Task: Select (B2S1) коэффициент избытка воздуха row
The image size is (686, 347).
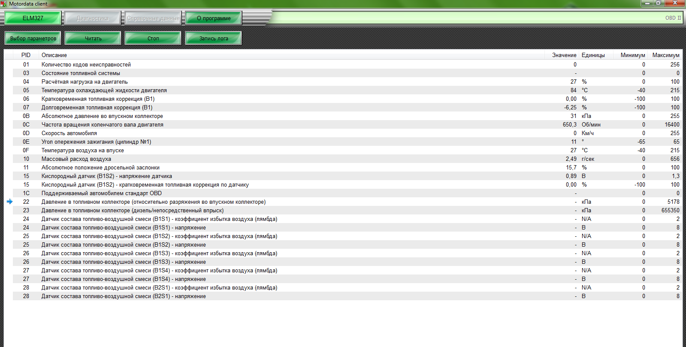Action: (x=348, y=287)
